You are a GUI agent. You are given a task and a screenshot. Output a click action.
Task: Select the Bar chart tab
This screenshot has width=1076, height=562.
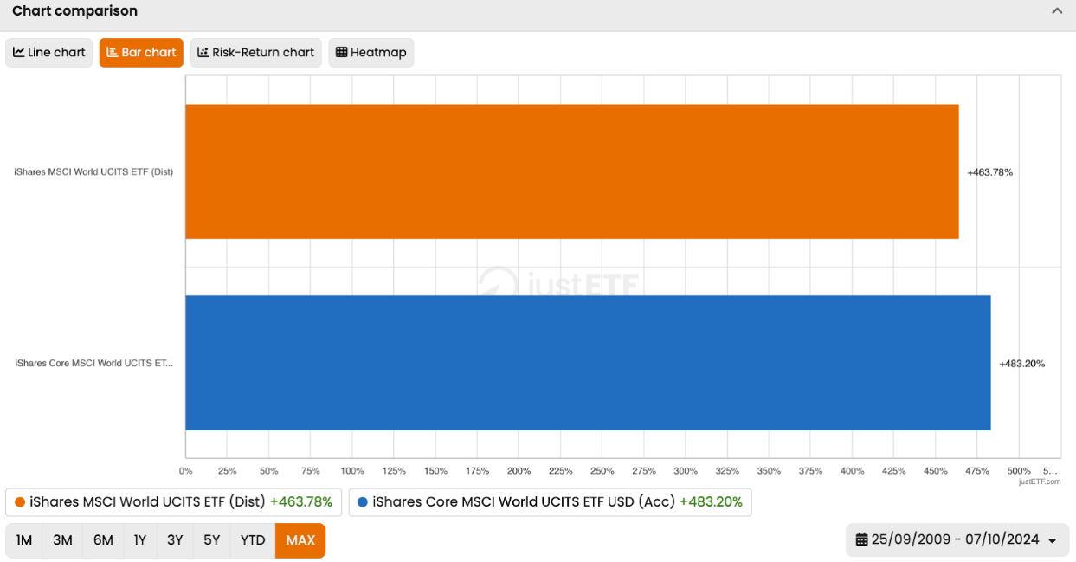(141, 52)
